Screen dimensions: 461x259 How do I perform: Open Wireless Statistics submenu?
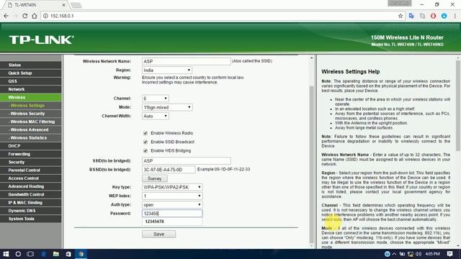tap(31, 137)
